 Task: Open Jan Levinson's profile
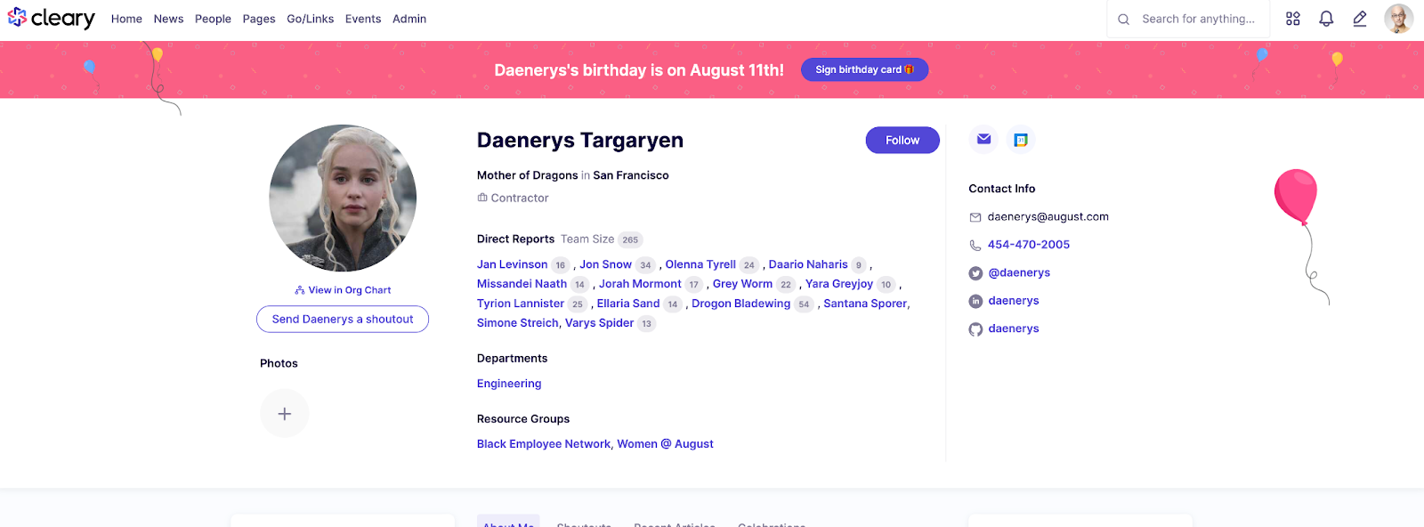512,264
